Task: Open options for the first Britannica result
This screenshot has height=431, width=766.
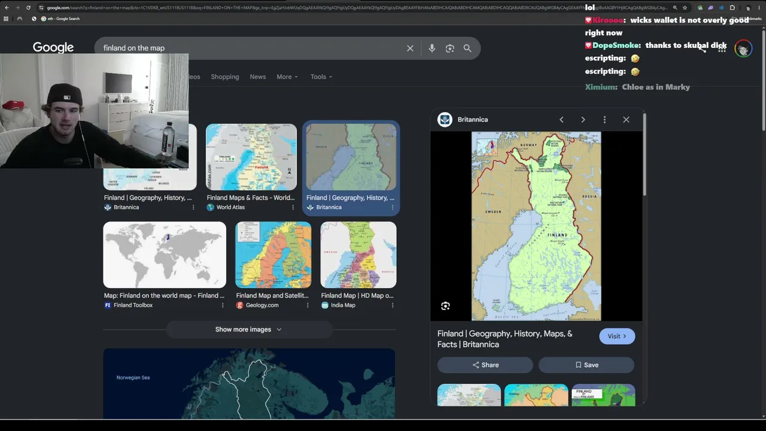Action: [193, 207]
